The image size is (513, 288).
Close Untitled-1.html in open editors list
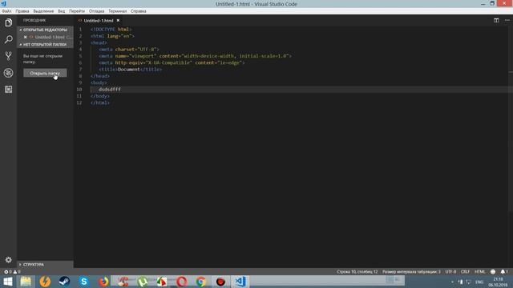tap(25, 38)
